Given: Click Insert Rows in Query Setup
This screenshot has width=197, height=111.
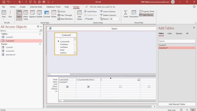Looking at the screenshot, I should pos(90,11).
